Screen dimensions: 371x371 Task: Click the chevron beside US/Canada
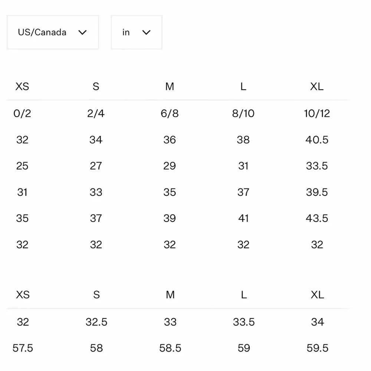[x=82, y=32]
